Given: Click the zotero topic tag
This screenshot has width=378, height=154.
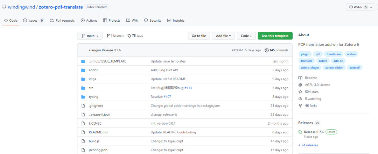Looking at the screenshot, I should 323,61.
